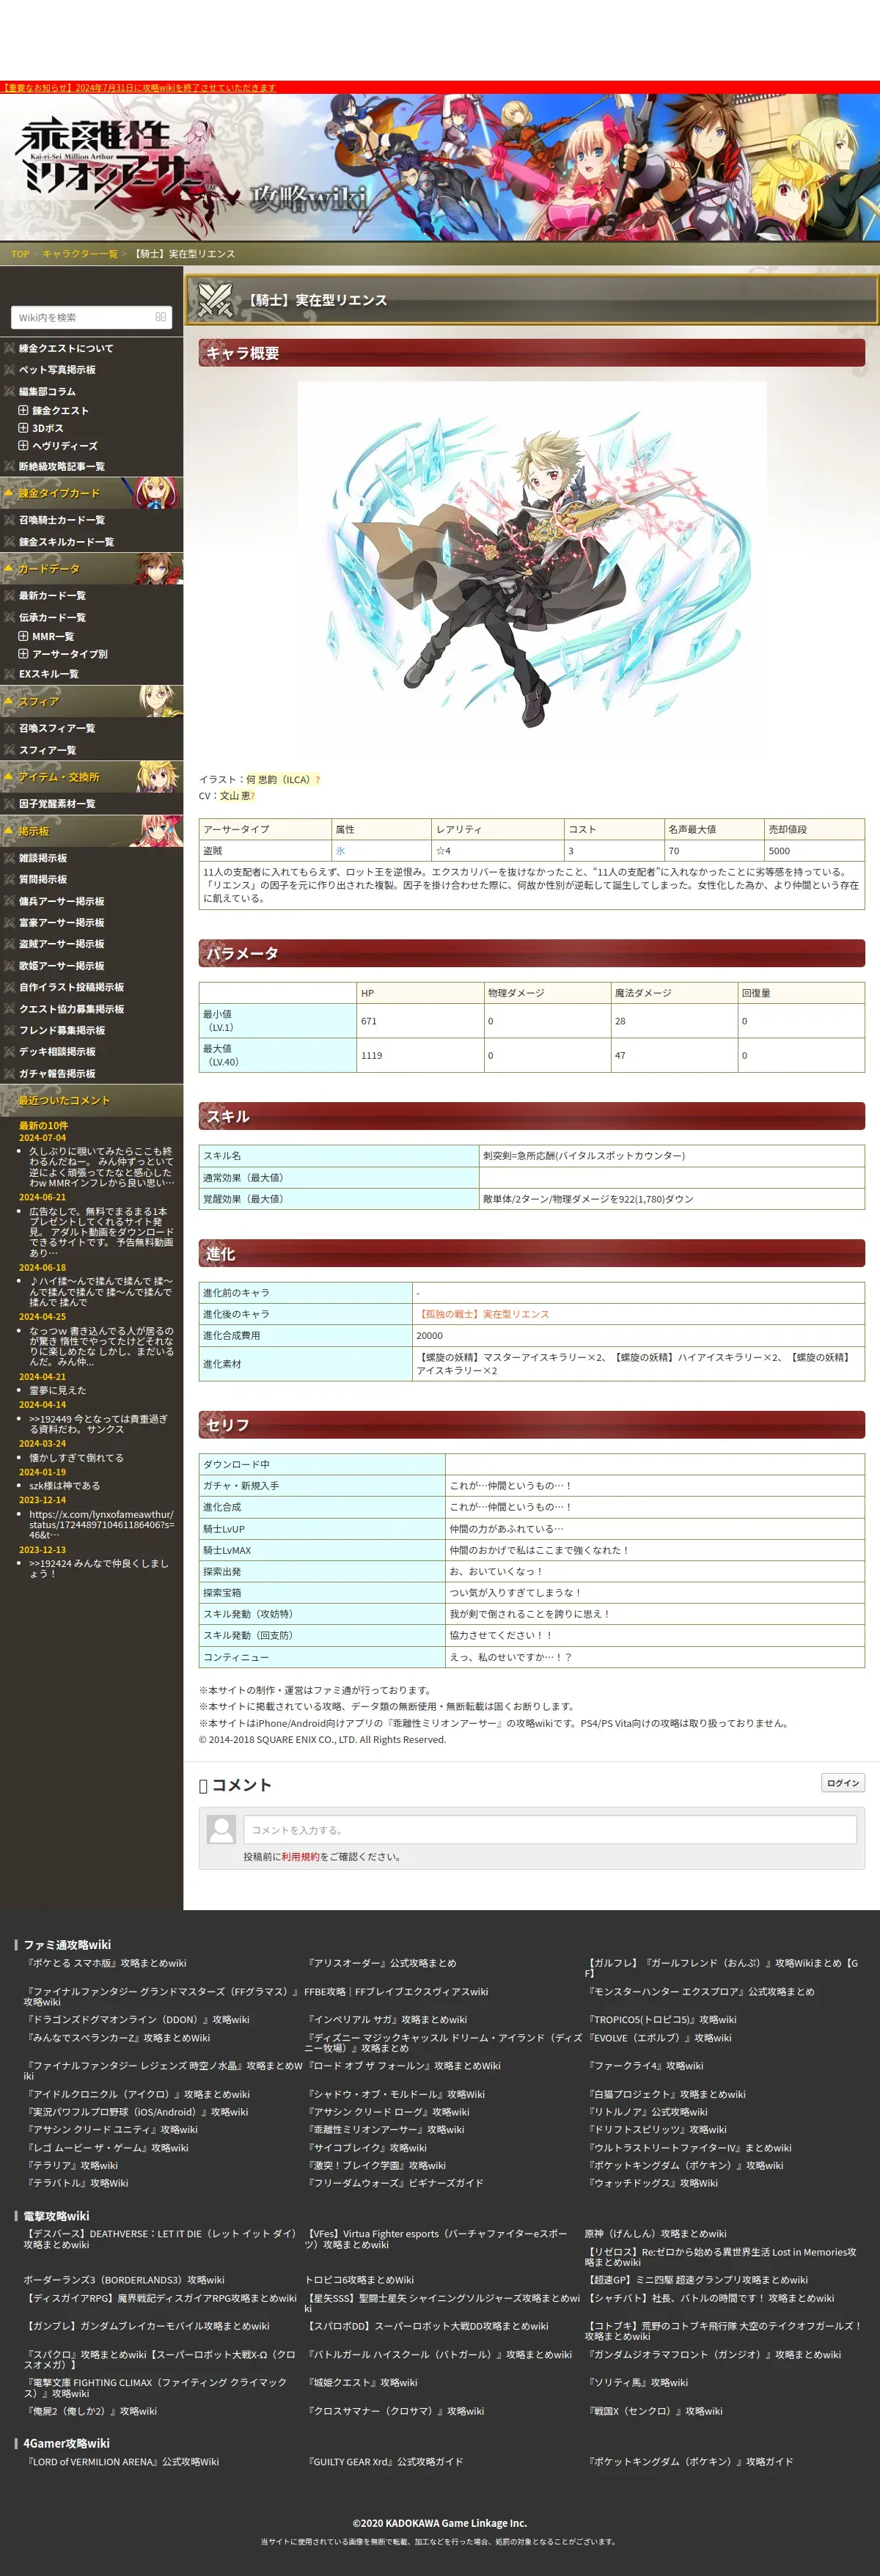Click the swords icon beside 編集部コラム
The width and height of the screenshot is (880, 2576).
[9, 391]
